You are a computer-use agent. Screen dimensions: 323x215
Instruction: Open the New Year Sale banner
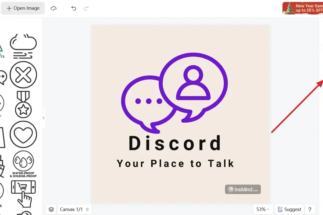[302, 8]
